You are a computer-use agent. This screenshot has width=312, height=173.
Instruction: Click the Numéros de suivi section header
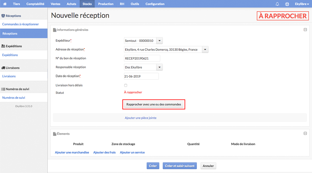tap(15, 89)
